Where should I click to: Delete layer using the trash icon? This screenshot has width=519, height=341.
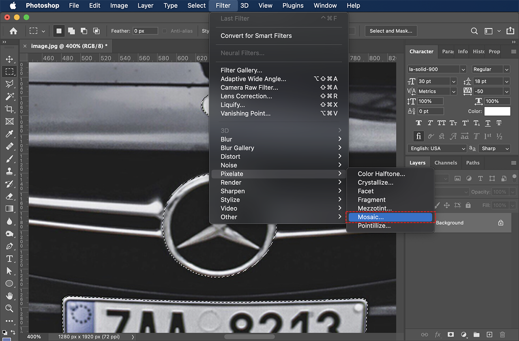tap(502, 335)
